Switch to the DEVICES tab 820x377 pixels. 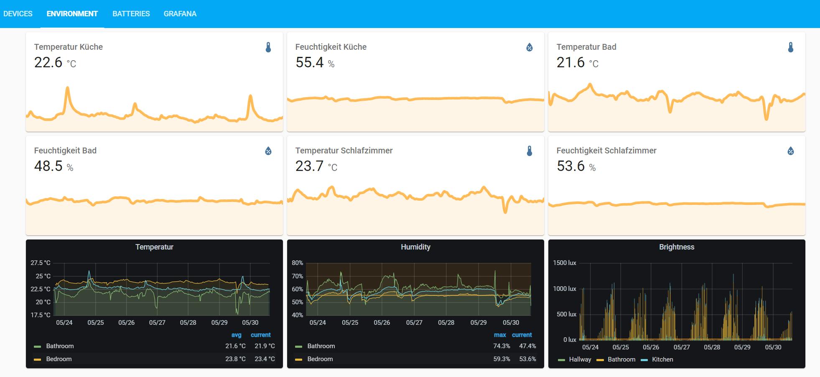click(x=18, y=13)
